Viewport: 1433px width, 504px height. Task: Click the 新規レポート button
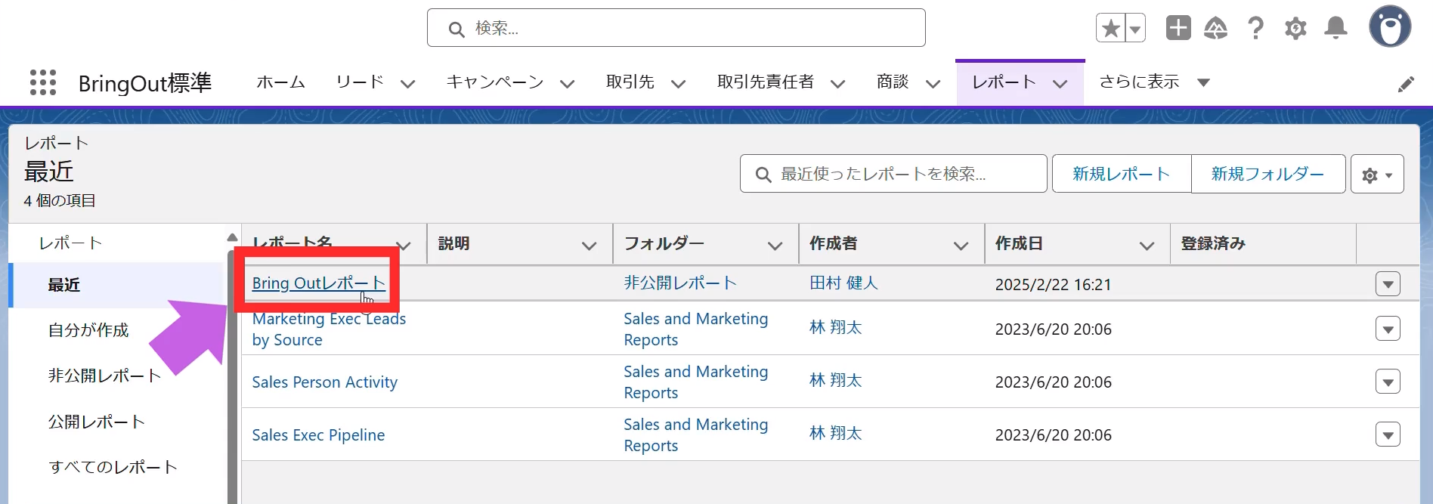tap(1122, 174)
